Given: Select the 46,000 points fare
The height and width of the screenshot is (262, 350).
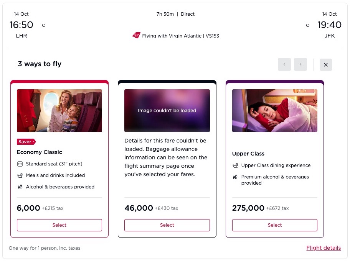Looking at the screenshot, I should pos(167,225).
